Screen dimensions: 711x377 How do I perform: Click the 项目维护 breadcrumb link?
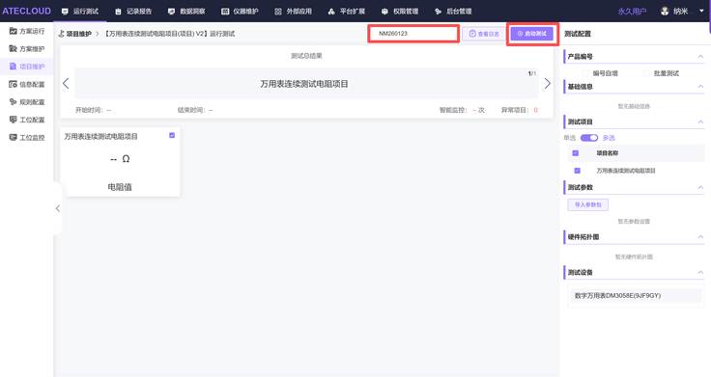(x=79, y=34)
